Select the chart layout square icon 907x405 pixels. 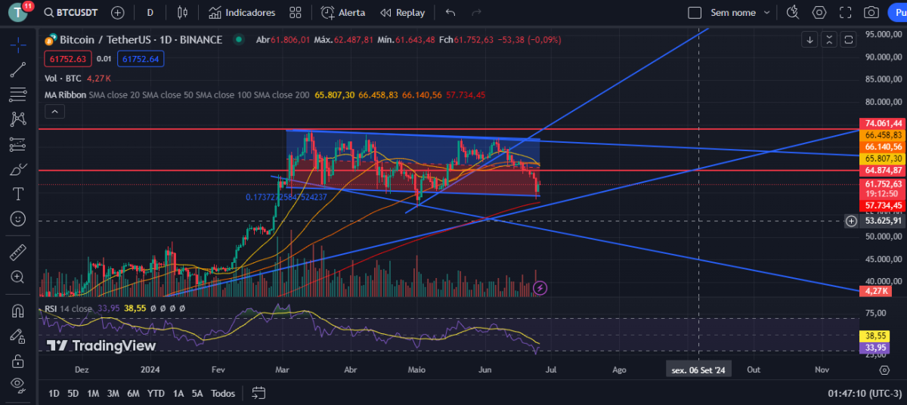(x=695, y=13)
